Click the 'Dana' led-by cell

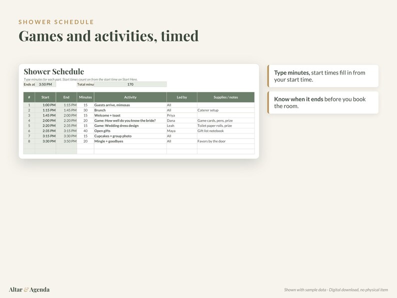(x=182, y=120)
